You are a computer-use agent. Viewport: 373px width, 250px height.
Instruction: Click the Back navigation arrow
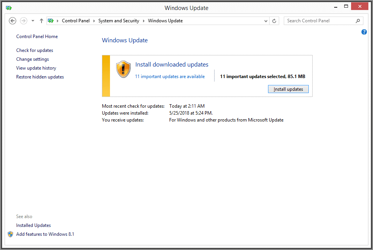[x=12, y=21]
